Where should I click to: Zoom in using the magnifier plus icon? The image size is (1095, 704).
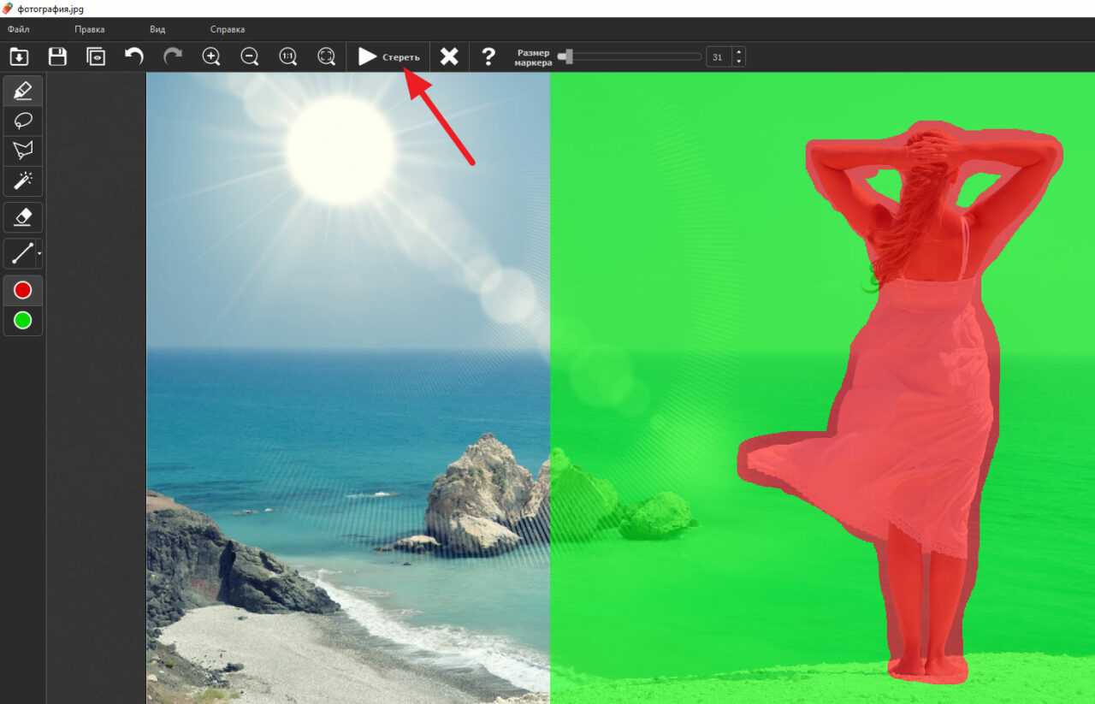pyautogui.click(x=211, y=56)
